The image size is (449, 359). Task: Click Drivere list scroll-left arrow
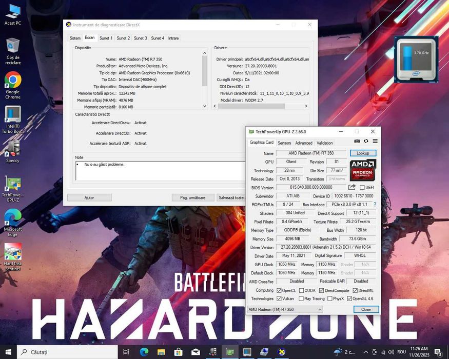(215, 106)
